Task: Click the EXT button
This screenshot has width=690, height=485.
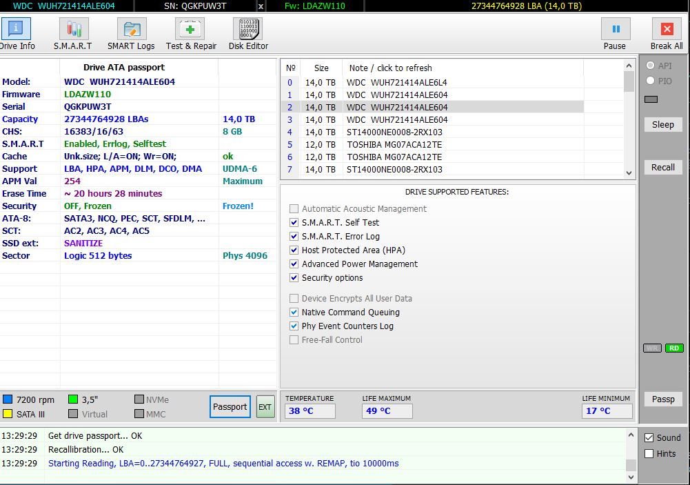Action: [x=265, y=406]
